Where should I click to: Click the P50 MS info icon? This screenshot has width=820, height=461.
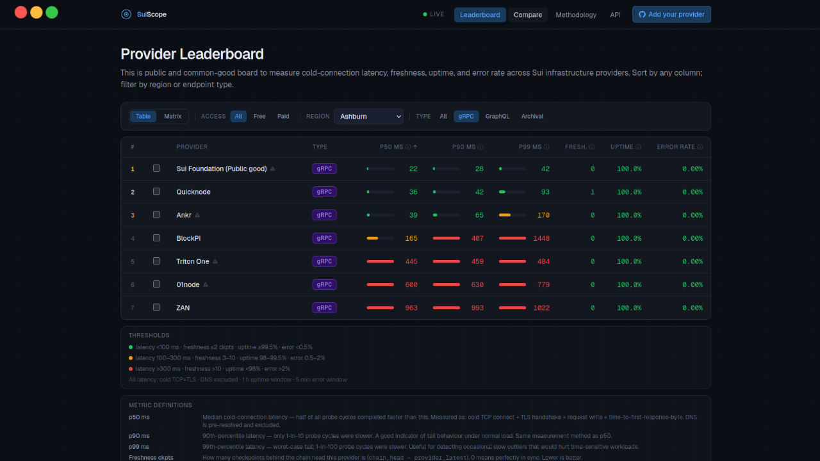408,147
